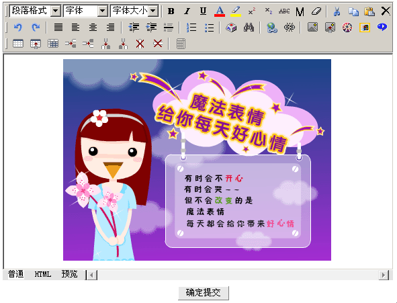397x303 pixels.
Task: Center align the paragraph
Action: pos(93,28)
